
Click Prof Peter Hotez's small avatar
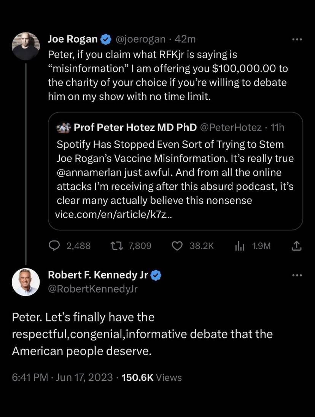(62, 128)
